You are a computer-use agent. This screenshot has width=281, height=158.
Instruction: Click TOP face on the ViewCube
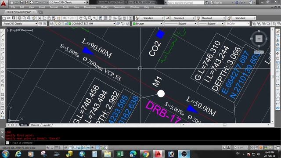point(259,39)
